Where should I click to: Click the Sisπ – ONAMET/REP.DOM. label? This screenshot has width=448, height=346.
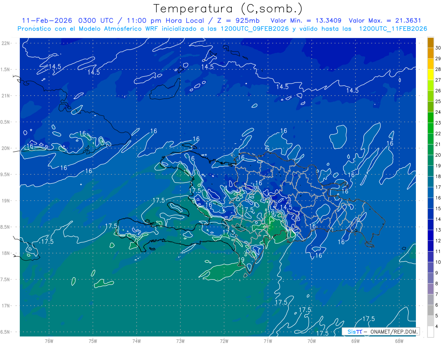tap(380, 331)
